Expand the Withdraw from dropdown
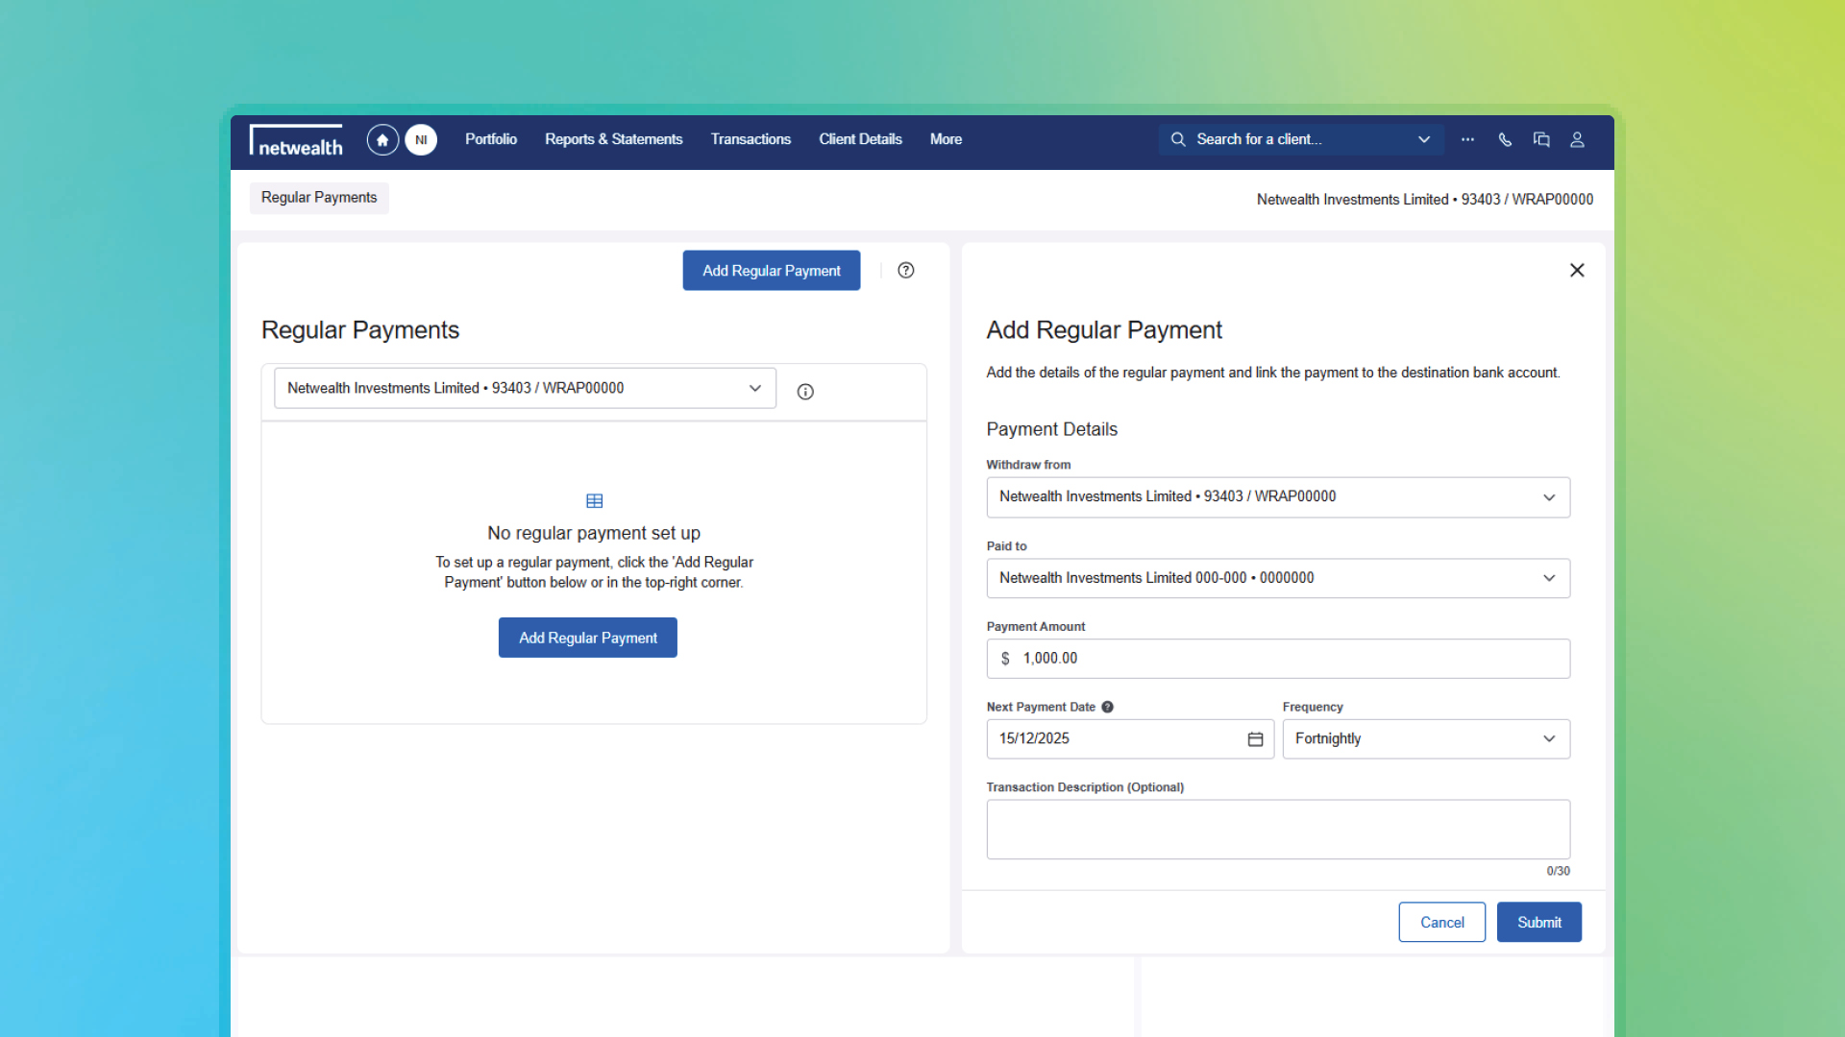The image size is (1845, 1037). 1278,497
